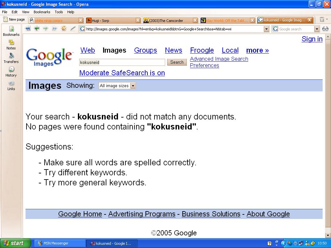Screen dimensions: 331x248
Task: Click the Google Home footer link
Action: point(80,214)
